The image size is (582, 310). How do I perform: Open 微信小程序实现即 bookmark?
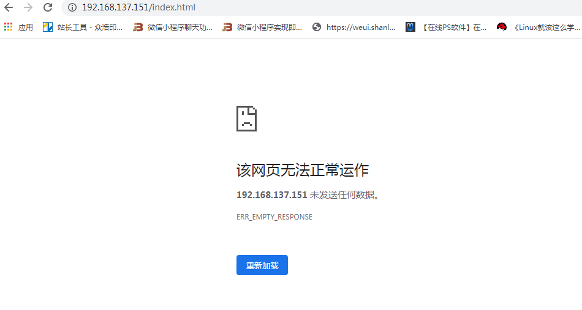tap(262, 27)
